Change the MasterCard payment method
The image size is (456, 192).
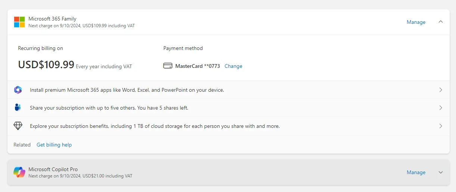[x=233, y=66]
